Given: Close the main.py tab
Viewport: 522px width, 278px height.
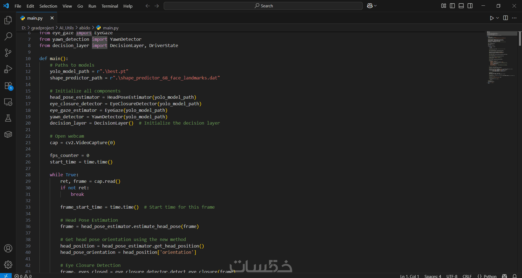Looking at the screenshot, I should click(x=52, y=18).
